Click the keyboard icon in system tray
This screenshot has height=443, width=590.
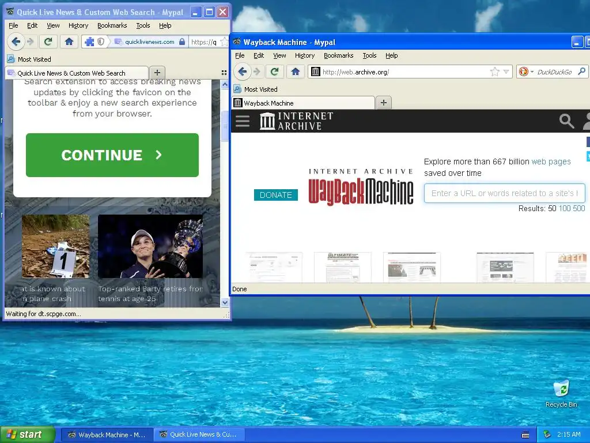525,435
